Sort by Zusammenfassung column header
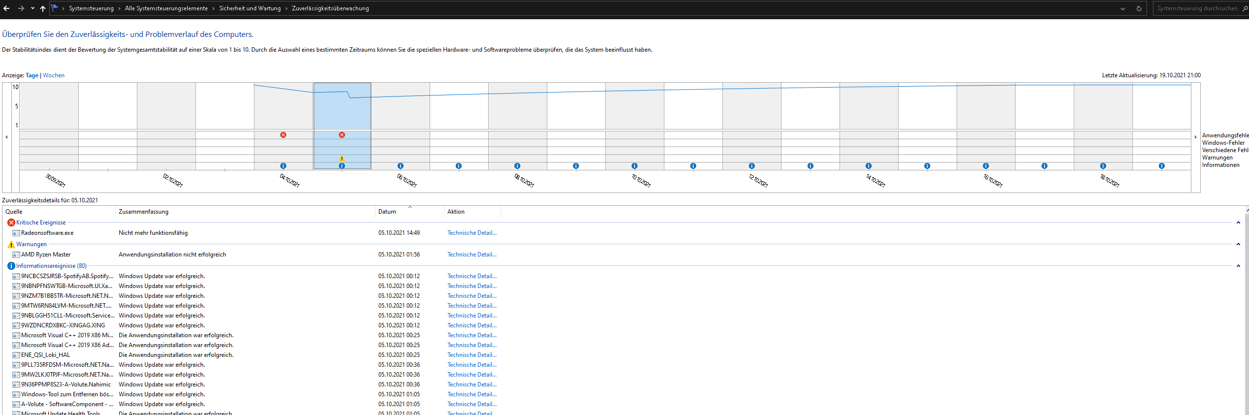This screenshot has width=1249, height=415. tap(245, 212)
